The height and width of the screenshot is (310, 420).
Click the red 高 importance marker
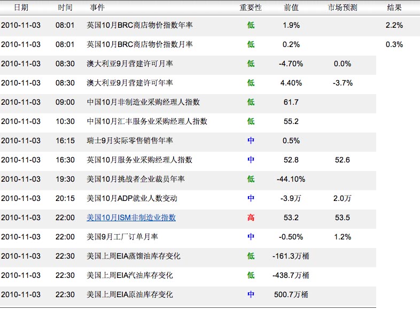tap(251, 218)
